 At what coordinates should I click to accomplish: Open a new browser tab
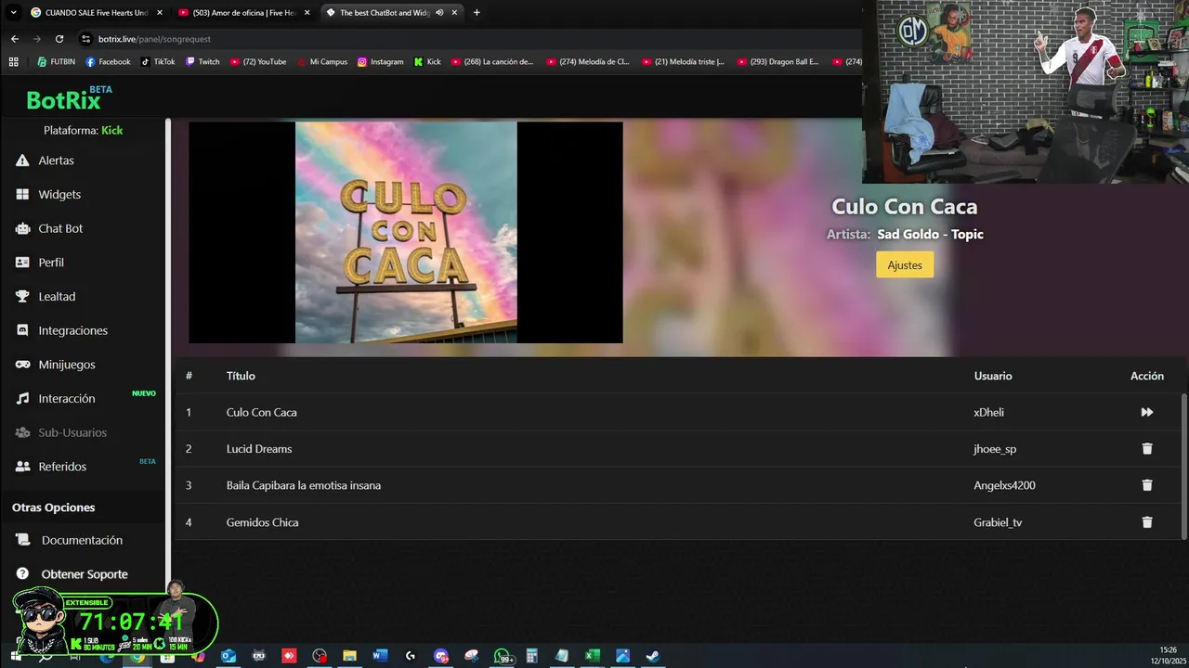click(x=477, y=13)
